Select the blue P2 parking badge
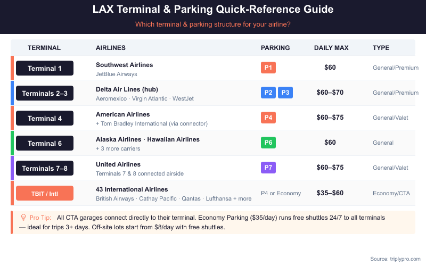This screenshot has height=266, width=426. pos(268,93)
